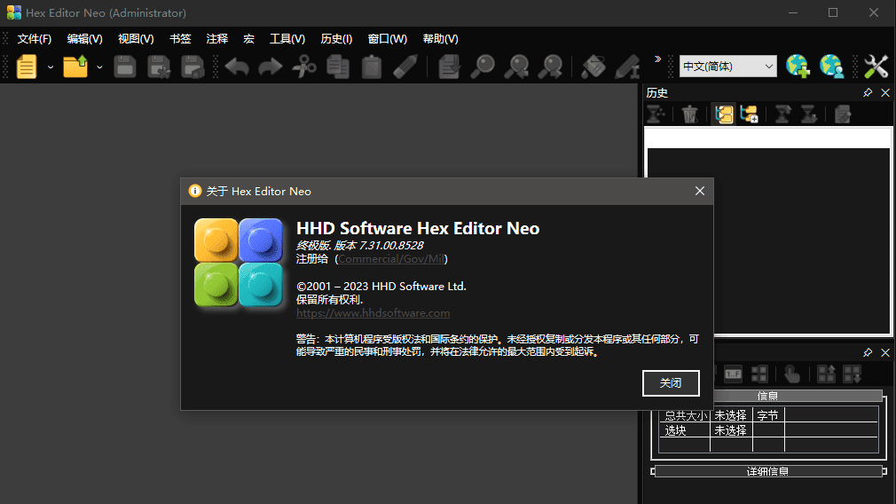Click the 关闭 button in About dialog

[671, 382]
